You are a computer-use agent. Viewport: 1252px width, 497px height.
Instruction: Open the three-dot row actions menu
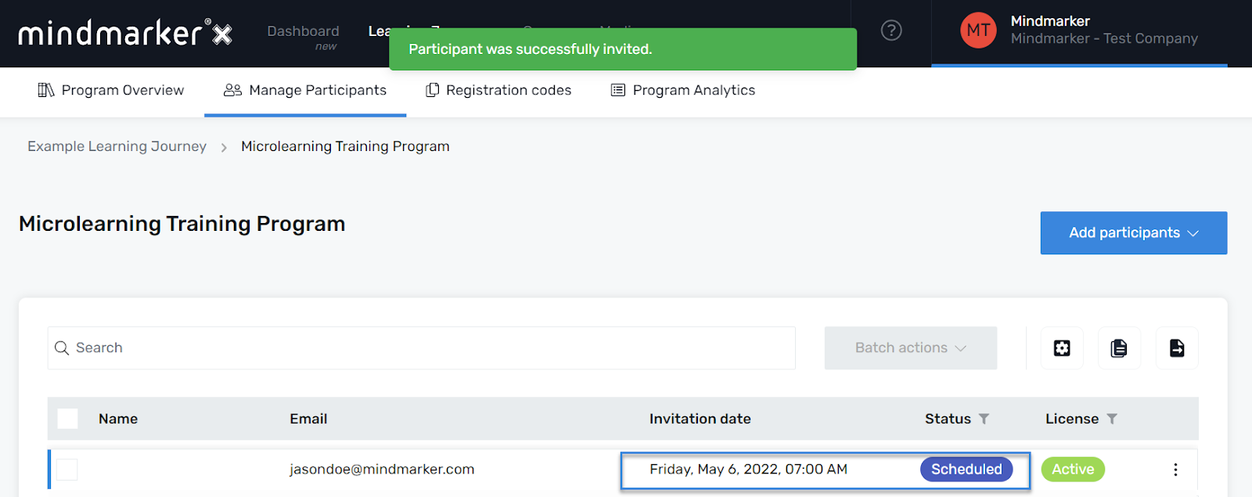coord(1175,470)
